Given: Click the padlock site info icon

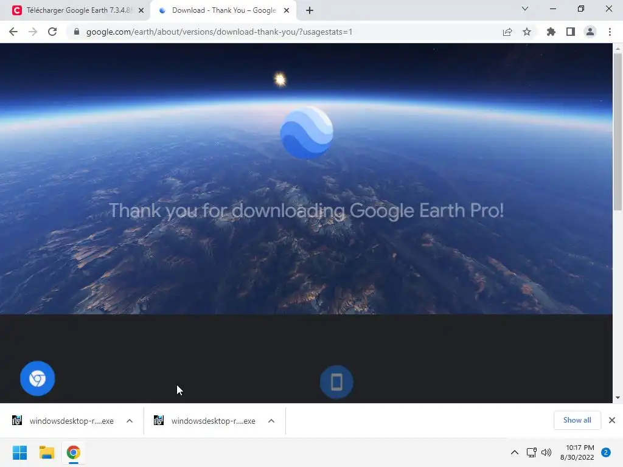Looking at the screenshot, I should [77, 32].
